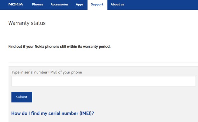Click the Warranty status page heading
The width and height of the screenshot is (198, 122).
tap(27, 23)
